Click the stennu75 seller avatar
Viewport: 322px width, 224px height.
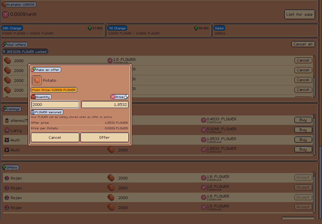[7, 120]
